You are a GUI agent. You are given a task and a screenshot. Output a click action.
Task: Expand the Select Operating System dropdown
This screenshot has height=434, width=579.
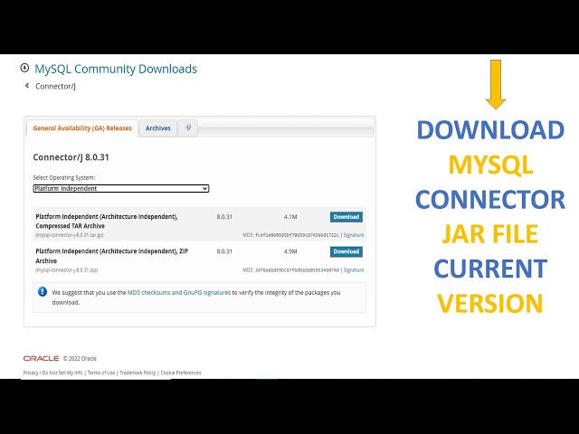[121, 189]
